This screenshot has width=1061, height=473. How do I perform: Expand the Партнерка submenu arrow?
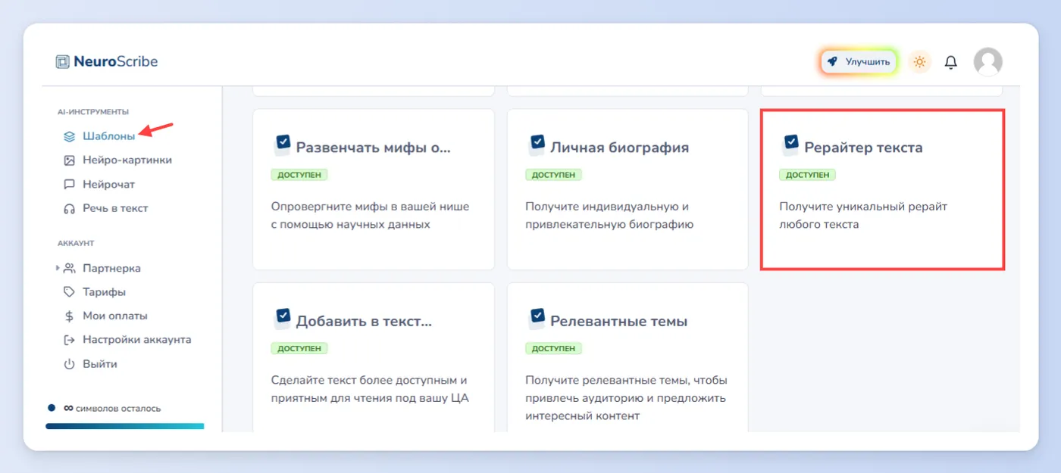tap(58, 268)
